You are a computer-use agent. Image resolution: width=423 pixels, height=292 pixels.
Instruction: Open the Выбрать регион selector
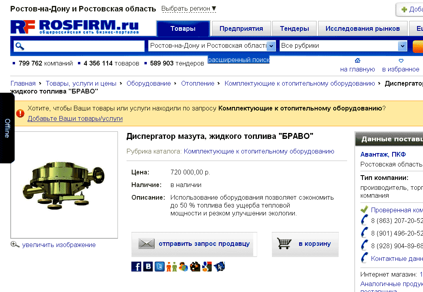[189, 9]
